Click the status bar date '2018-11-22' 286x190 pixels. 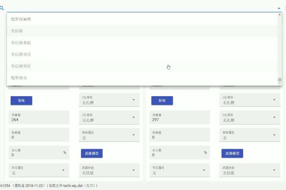pos(34,186)
